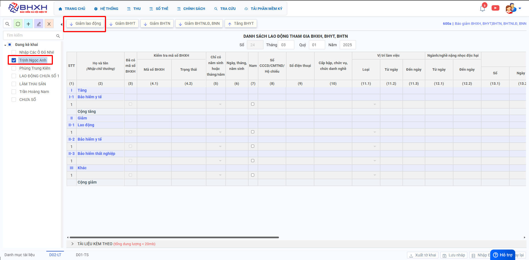
Task: Click the Năm input field
Action: pos(348,45)
